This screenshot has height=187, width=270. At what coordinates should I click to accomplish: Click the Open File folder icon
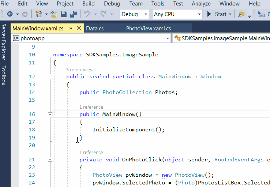pos(54,14)
